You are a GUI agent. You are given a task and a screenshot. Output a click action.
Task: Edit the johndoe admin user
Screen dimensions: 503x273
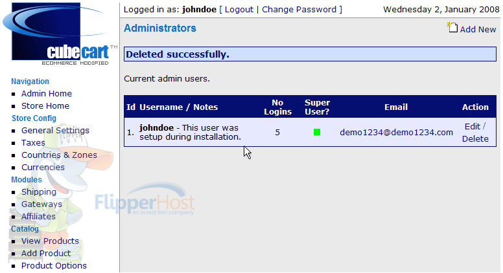click(x=473, y=126)
